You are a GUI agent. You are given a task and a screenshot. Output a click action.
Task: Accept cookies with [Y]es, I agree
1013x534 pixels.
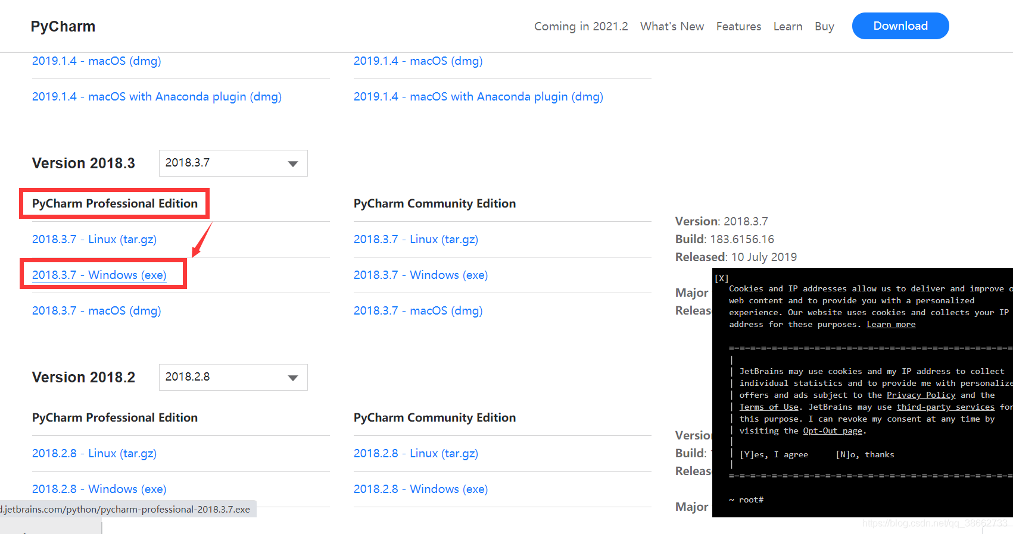coord(774,454)
